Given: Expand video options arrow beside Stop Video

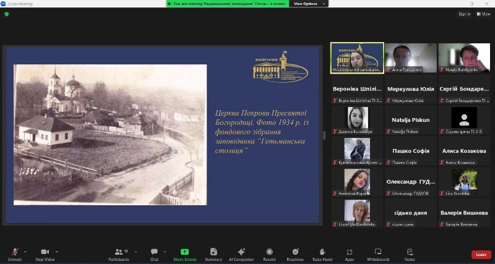Looking at the screenshot, I should (57, 251).
